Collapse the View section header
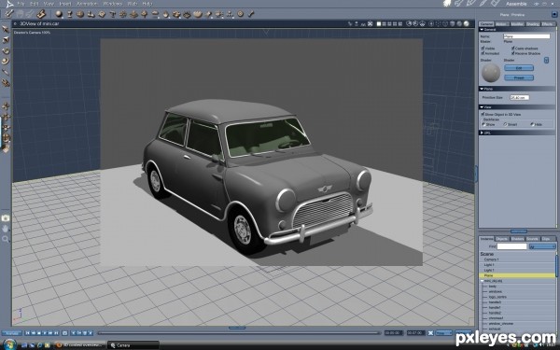Viewport: 560px width, 350px height. pyautogui.click(x=517, y=106)
